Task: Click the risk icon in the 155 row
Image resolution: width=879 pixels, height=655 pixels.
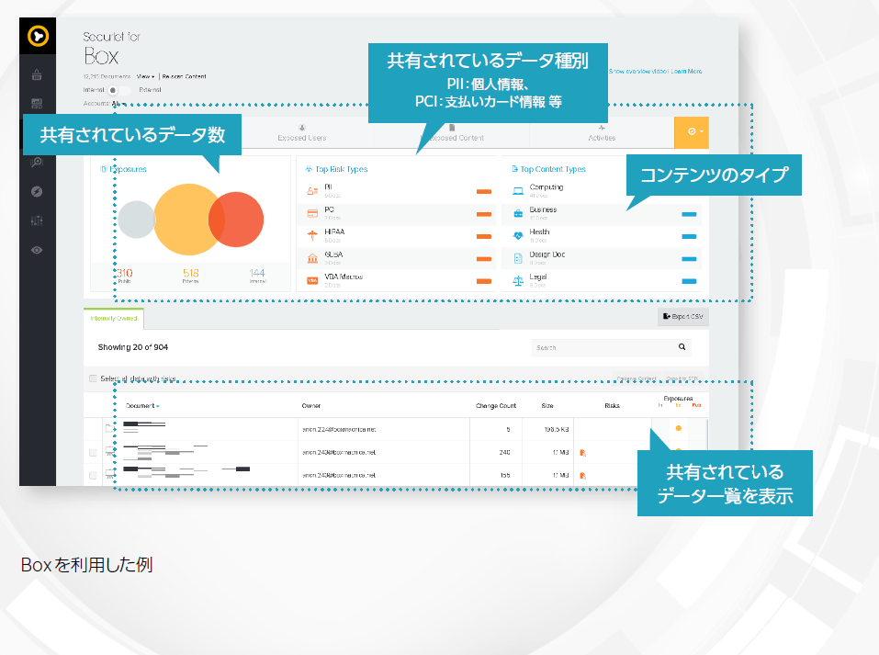Action: (x=583, y=476)
